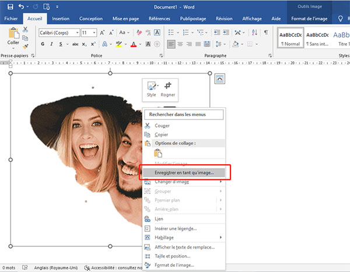Apply the Normal style

[x=289, y=36]
